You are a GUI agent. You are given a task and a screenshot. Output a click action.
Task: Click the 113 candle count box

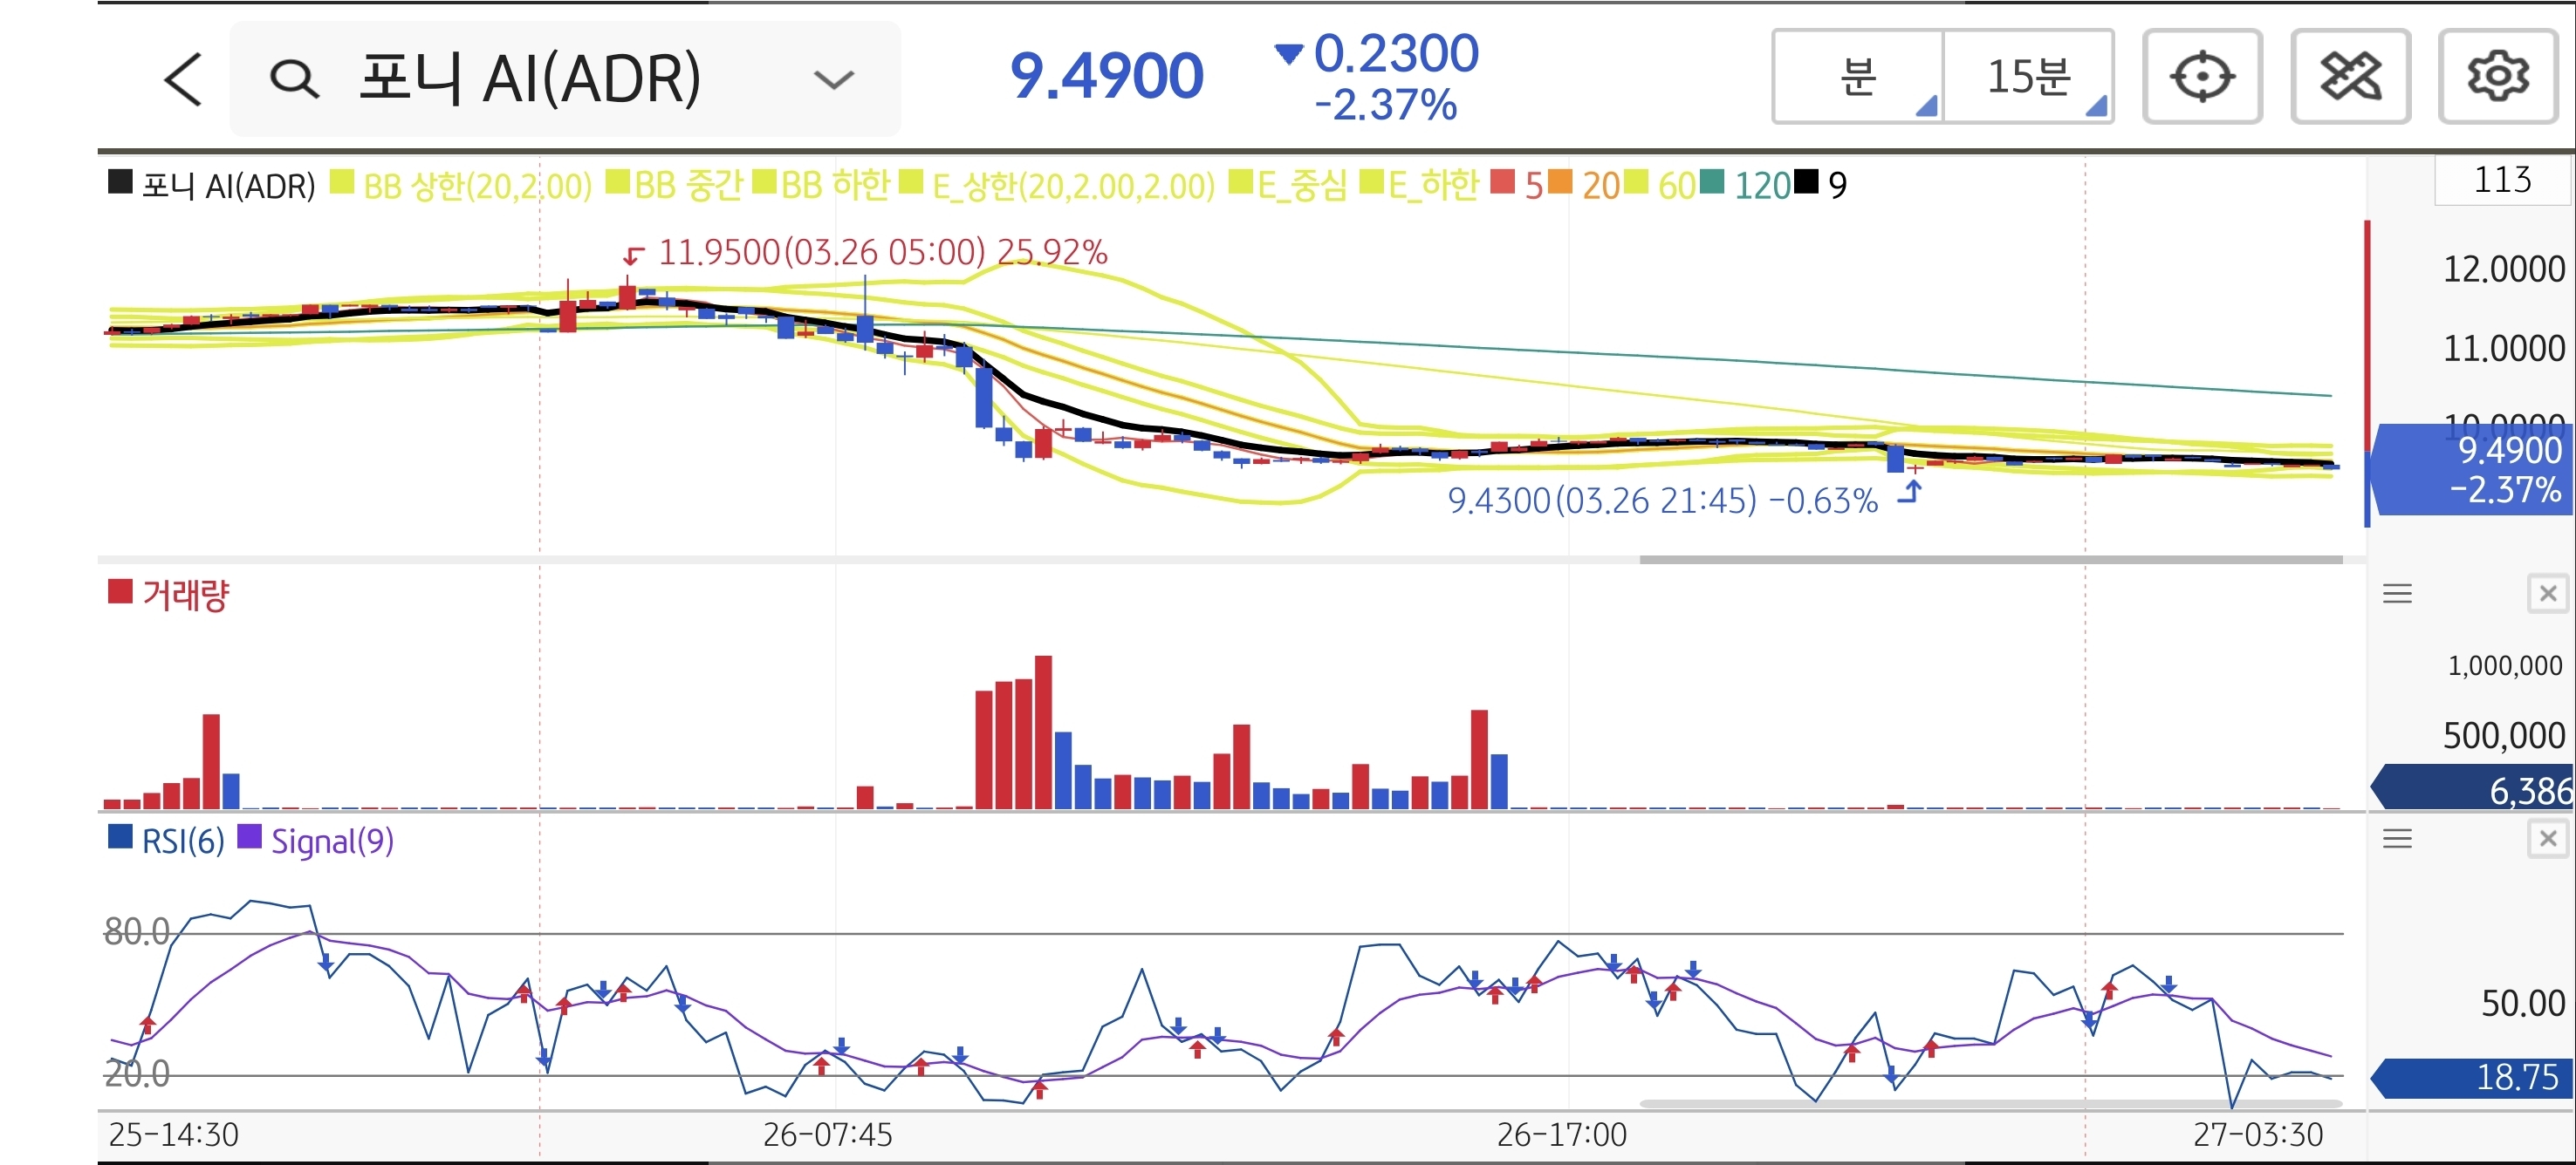pos(2501,181)
